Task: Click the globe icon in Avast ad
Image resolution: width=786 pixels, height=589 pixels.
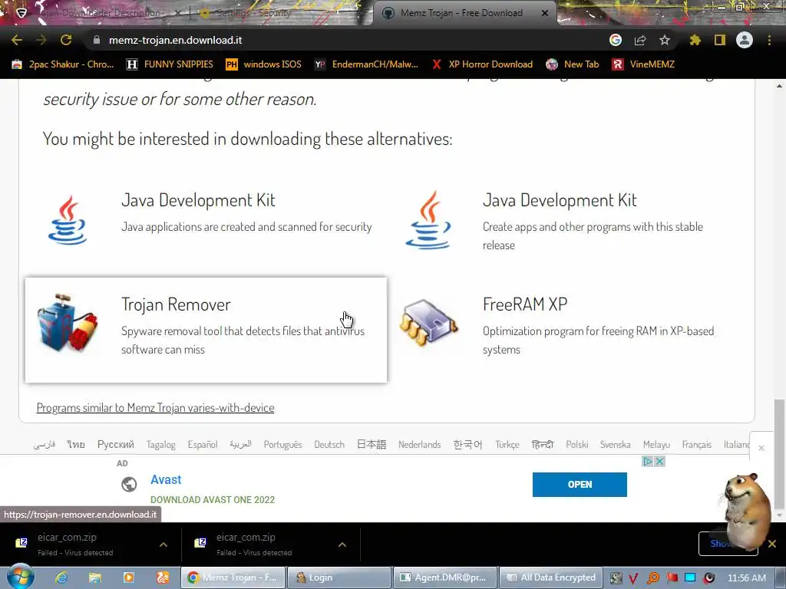Action: pyautogui.click(x=129, y=485)
